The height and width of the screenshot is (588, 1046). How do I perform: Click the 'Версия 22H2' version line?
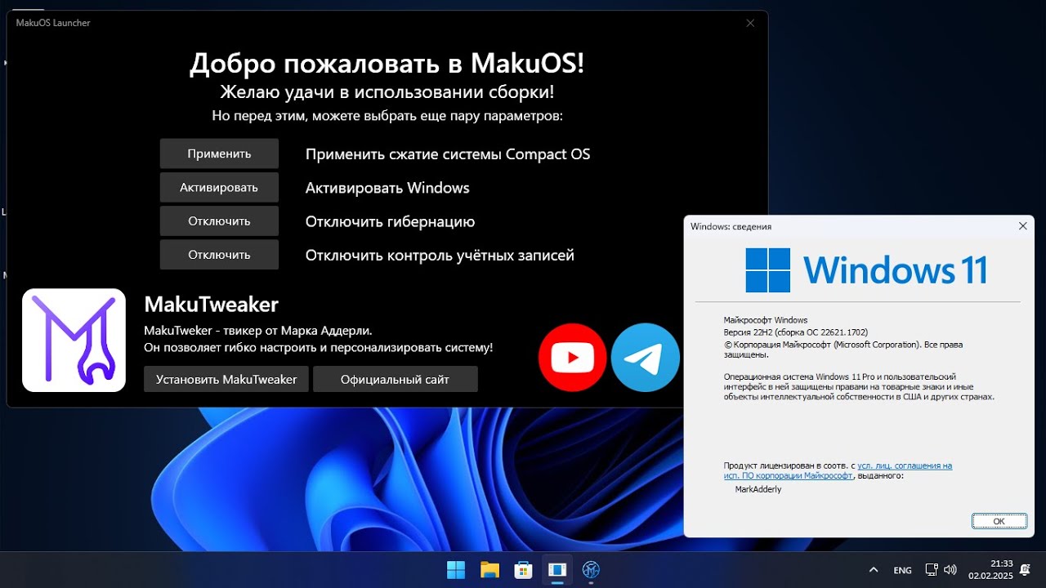pyautogui.click(x=796, y=332)
